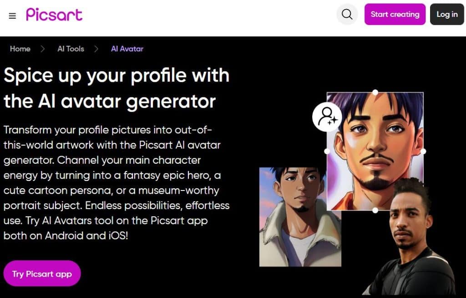
Task: Open the hamburger menu
Action: coord(12,16)
